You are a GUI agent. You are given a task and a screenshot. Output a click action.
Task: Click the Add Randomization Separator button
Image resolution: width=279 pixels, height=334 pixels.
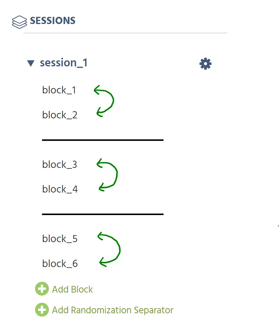pyautogui.click(x=112, y=310)
